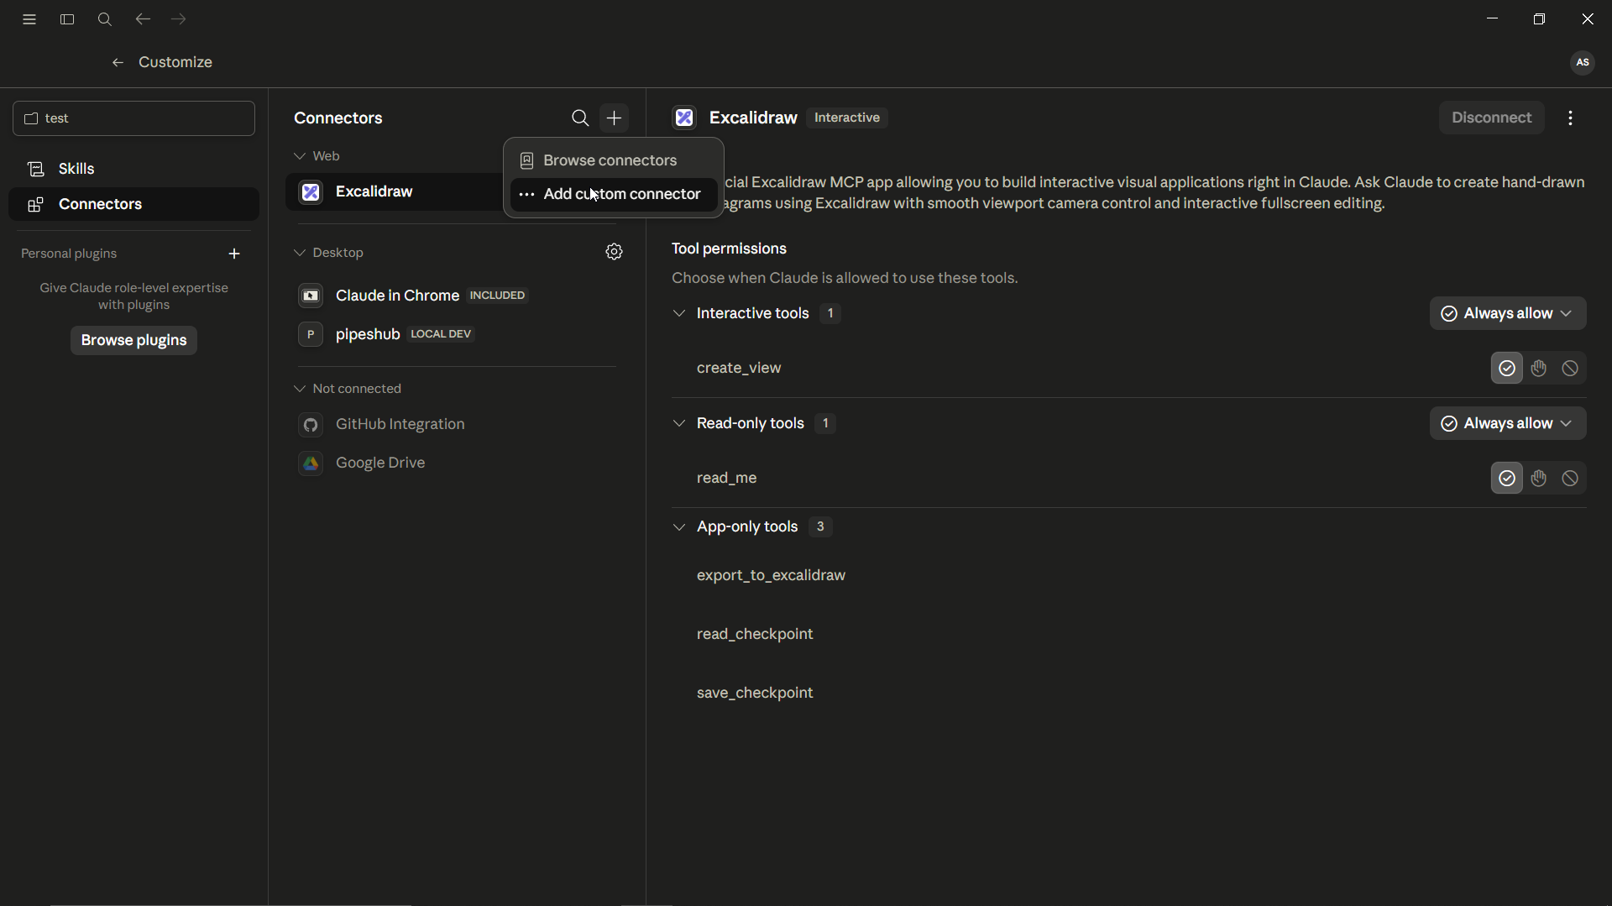Add a personal plugin with plus icon
Image resolution: width=1612 pixels, height=906 pixels.
point(234,254)
